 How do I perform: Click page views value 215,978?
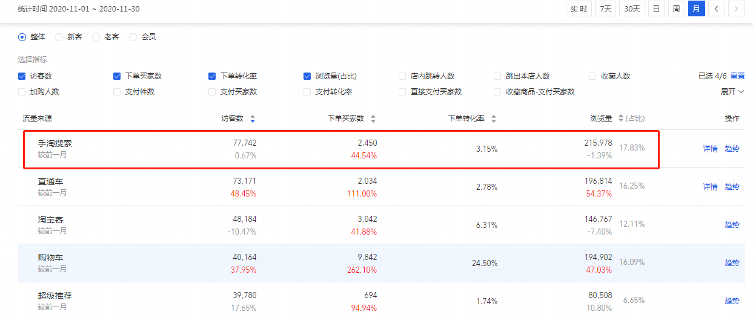coord(597,143)
